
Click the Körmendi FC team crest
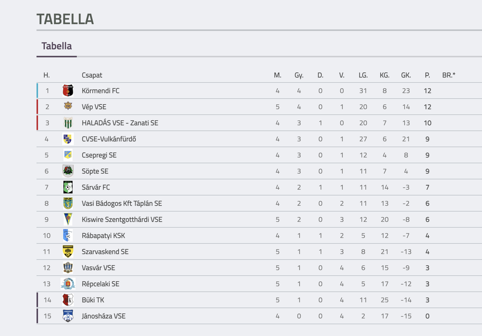click(68, 91)
